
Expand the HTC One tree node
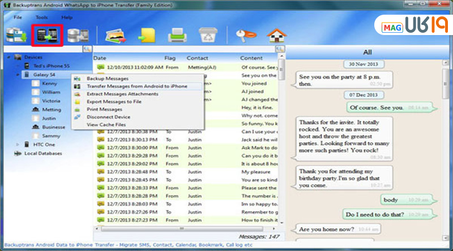tap(18, 145)
